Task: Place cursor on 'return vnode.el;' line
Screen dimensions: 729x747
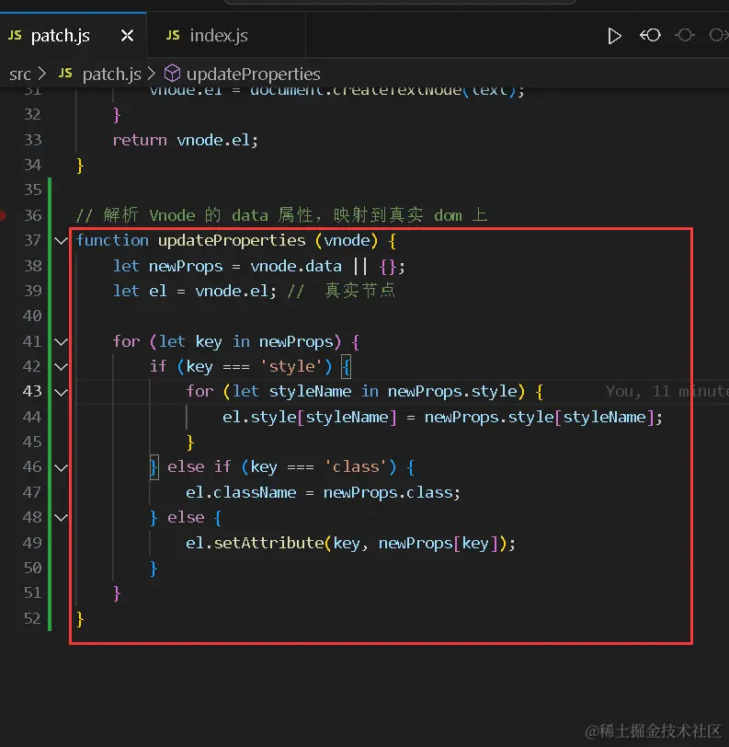Action: pyautogui.click(x=185, y=140)
